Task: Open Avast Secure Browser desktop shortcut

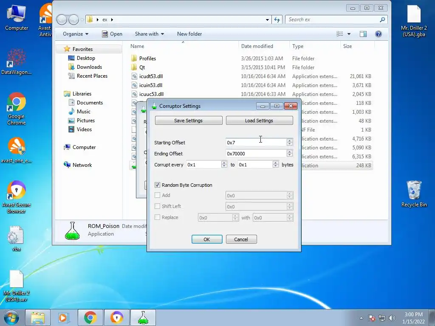Action: 17,197
